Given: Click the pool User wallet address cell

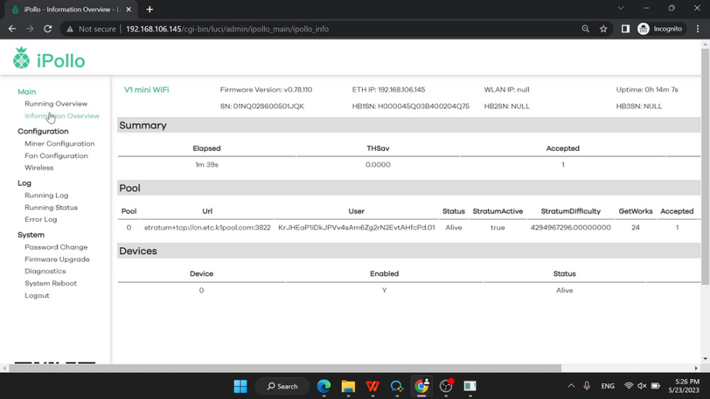Looking at the screenshot, I should [x=357, y=227].
